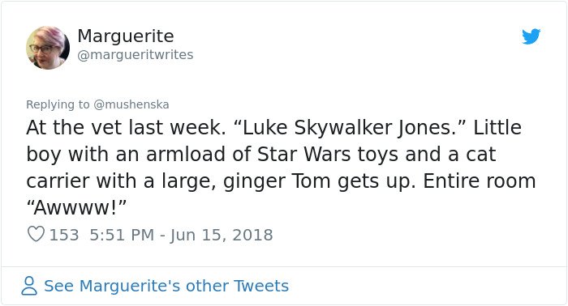Click "Little" at end of first line
The image size is (568, 306).
497,127
